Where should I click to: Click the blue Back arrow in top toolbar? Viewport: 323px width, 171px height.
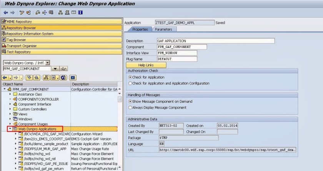[5, 13]
